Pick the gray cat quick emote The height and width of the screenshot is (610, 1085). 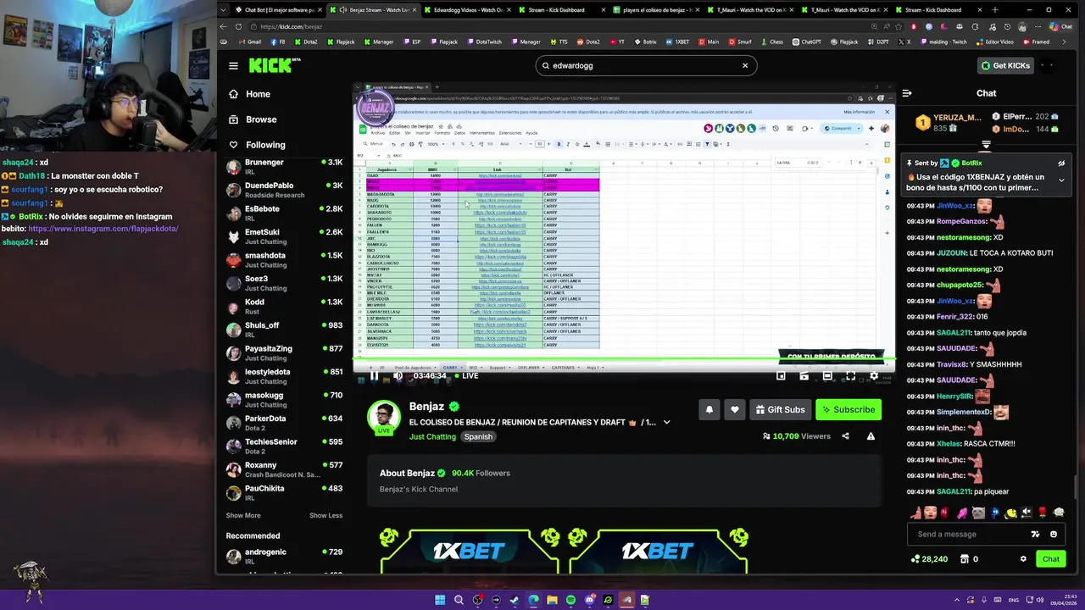tap(978, 513)
